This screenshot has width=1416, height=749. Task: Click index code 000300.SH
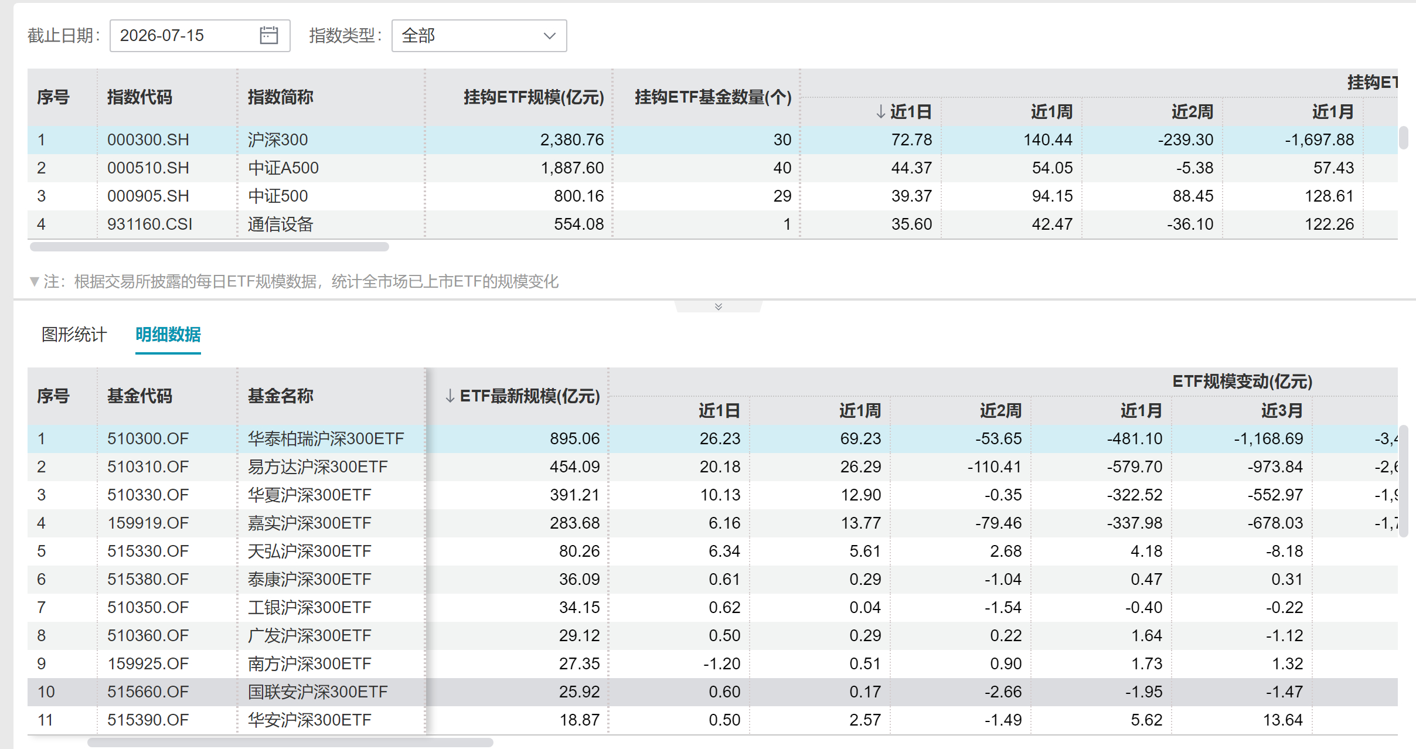coord(148,139)
